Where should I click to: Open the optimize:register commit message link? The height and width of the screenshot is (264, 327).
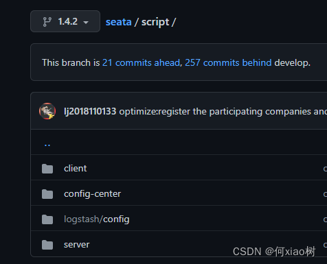coord(223,112)
